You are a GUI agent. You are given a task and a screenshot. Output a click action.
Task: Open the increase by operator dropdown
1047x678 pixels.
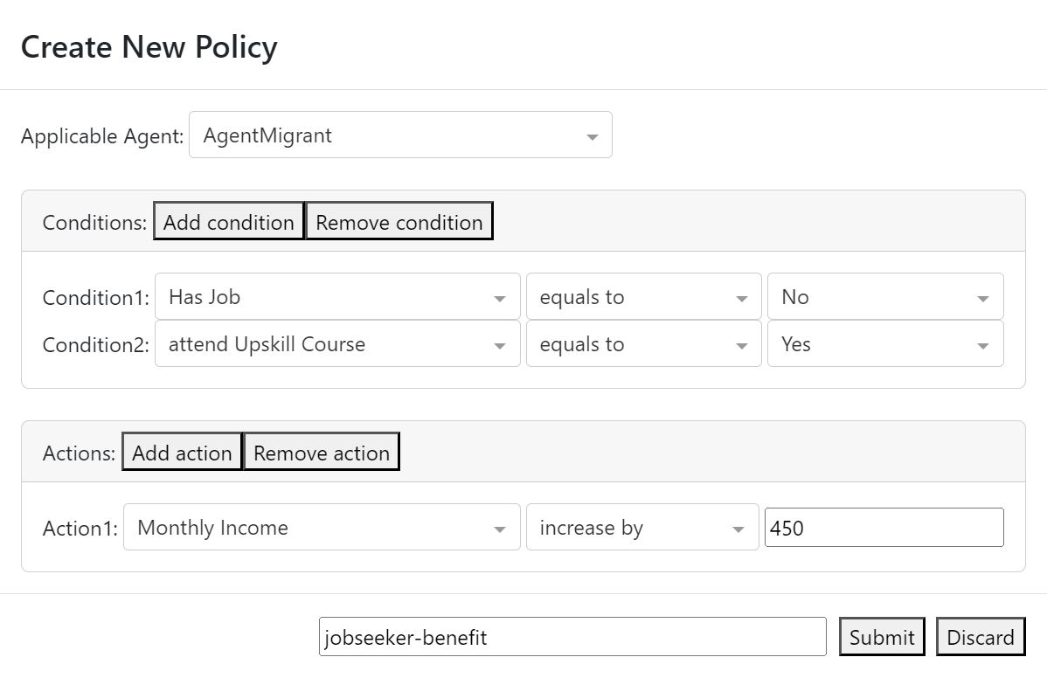tap(642, 528)
